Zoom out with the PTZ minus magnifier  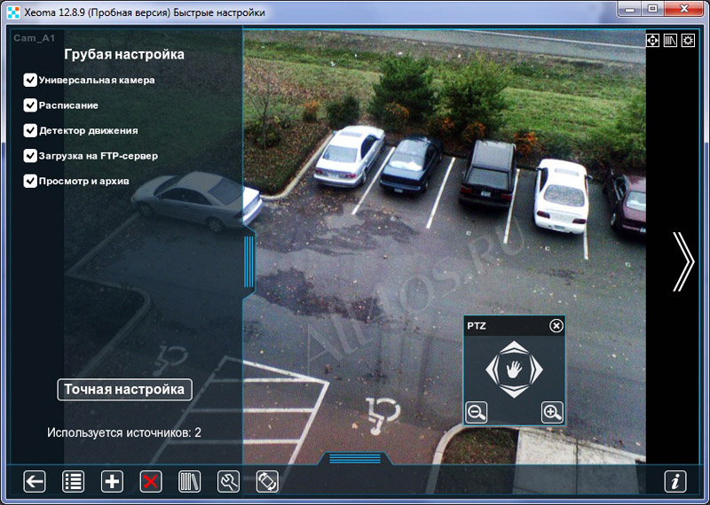pos(477,412)
